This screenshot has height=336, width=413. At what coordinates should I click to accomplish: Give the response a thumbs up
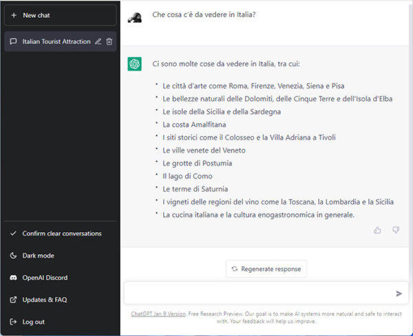pos(377,230)
